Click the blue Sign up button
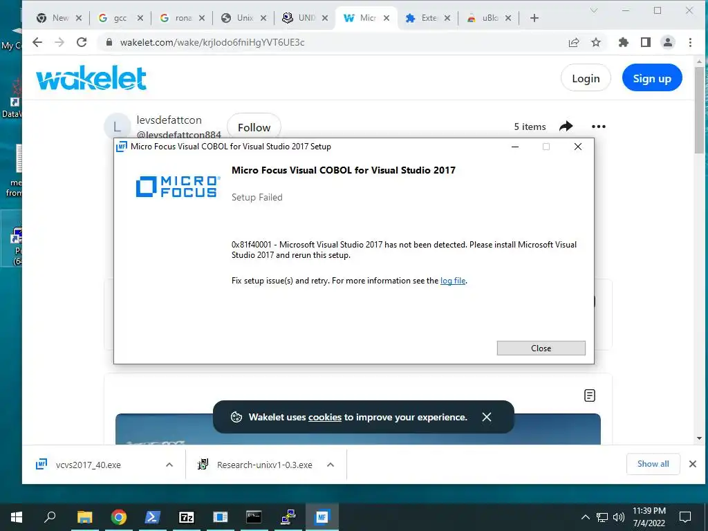The height and width of the screenshot is (531, 708). coord(652,78)
